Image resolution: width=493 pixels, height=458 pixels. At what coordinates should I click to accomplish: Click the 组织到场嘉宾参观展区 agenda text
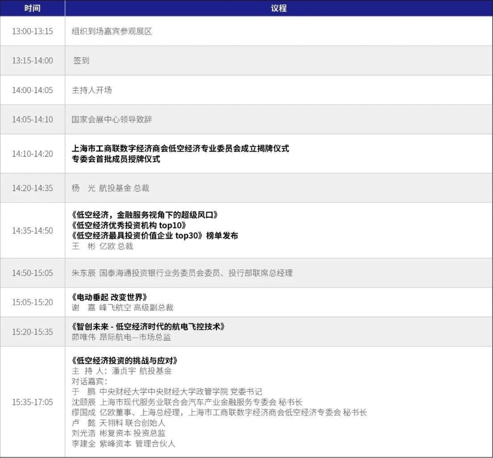point(112,31)
